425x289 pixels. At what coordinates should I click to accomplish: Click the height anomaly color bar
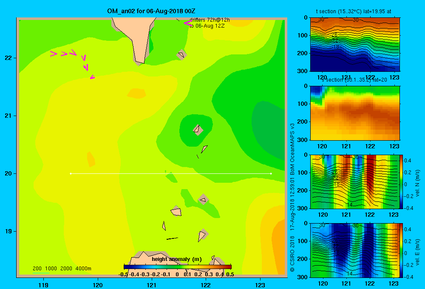pos(178,267)
